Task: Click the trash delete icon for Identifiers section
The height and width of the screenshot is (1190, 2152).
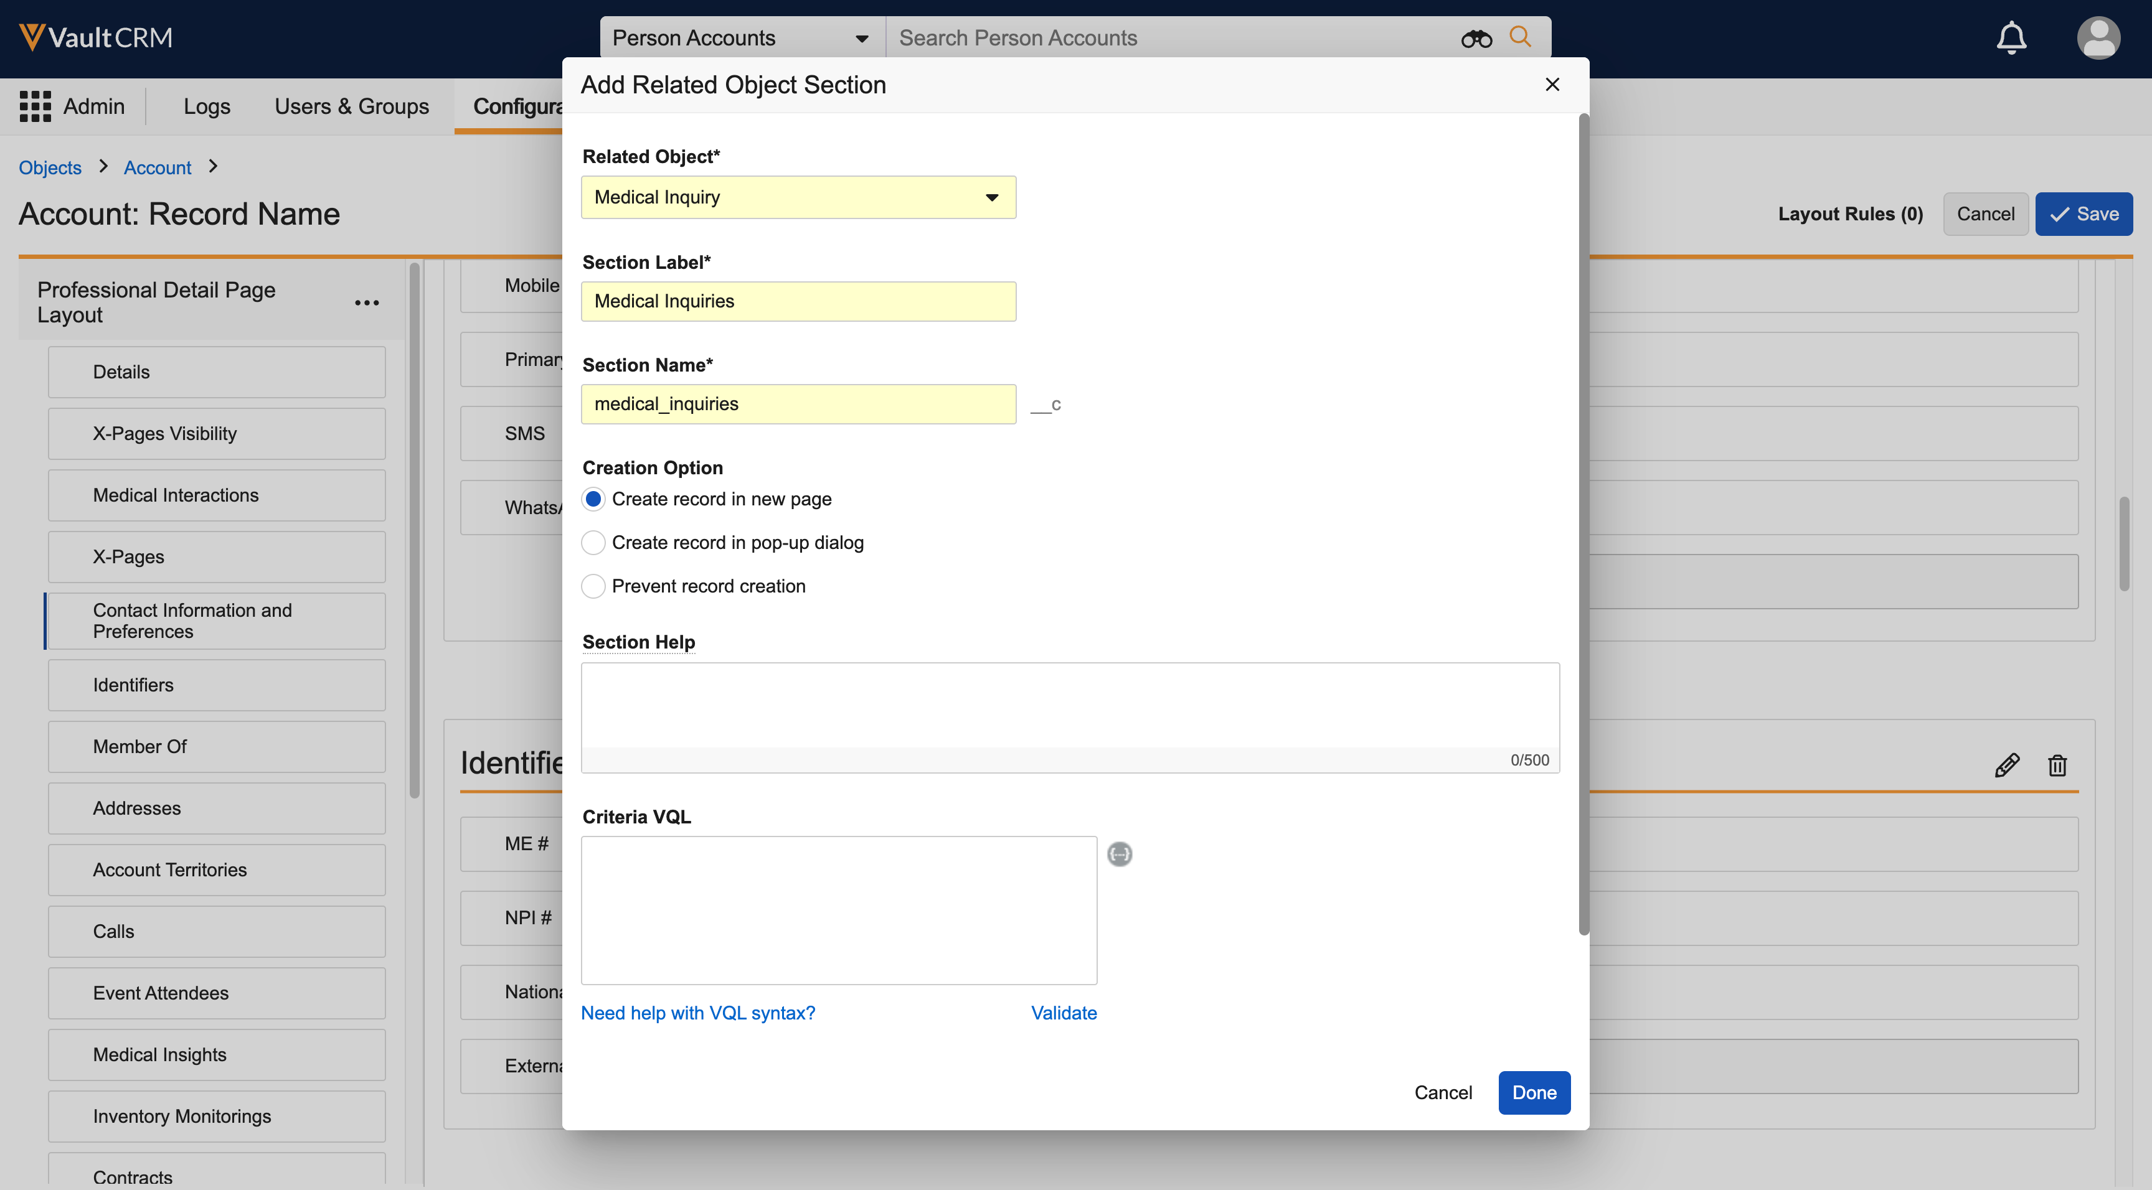Action: coord(2057,765)
